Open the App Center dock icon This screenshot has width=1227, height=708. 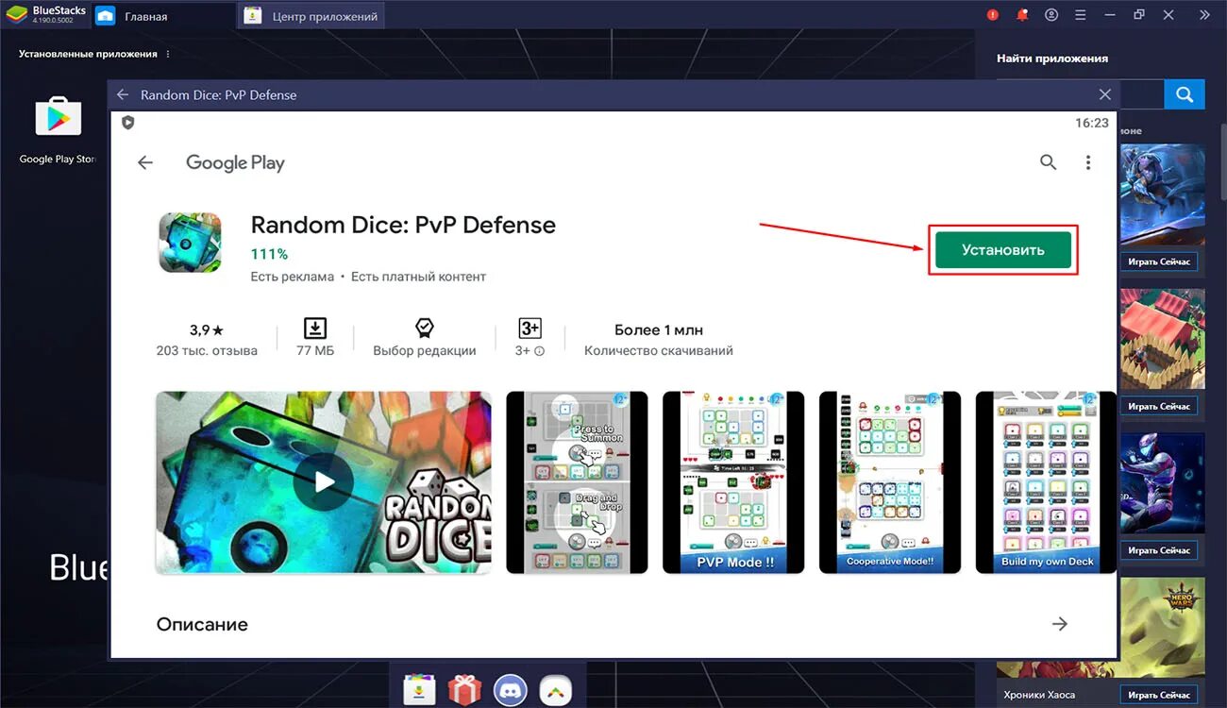point(419,691)
